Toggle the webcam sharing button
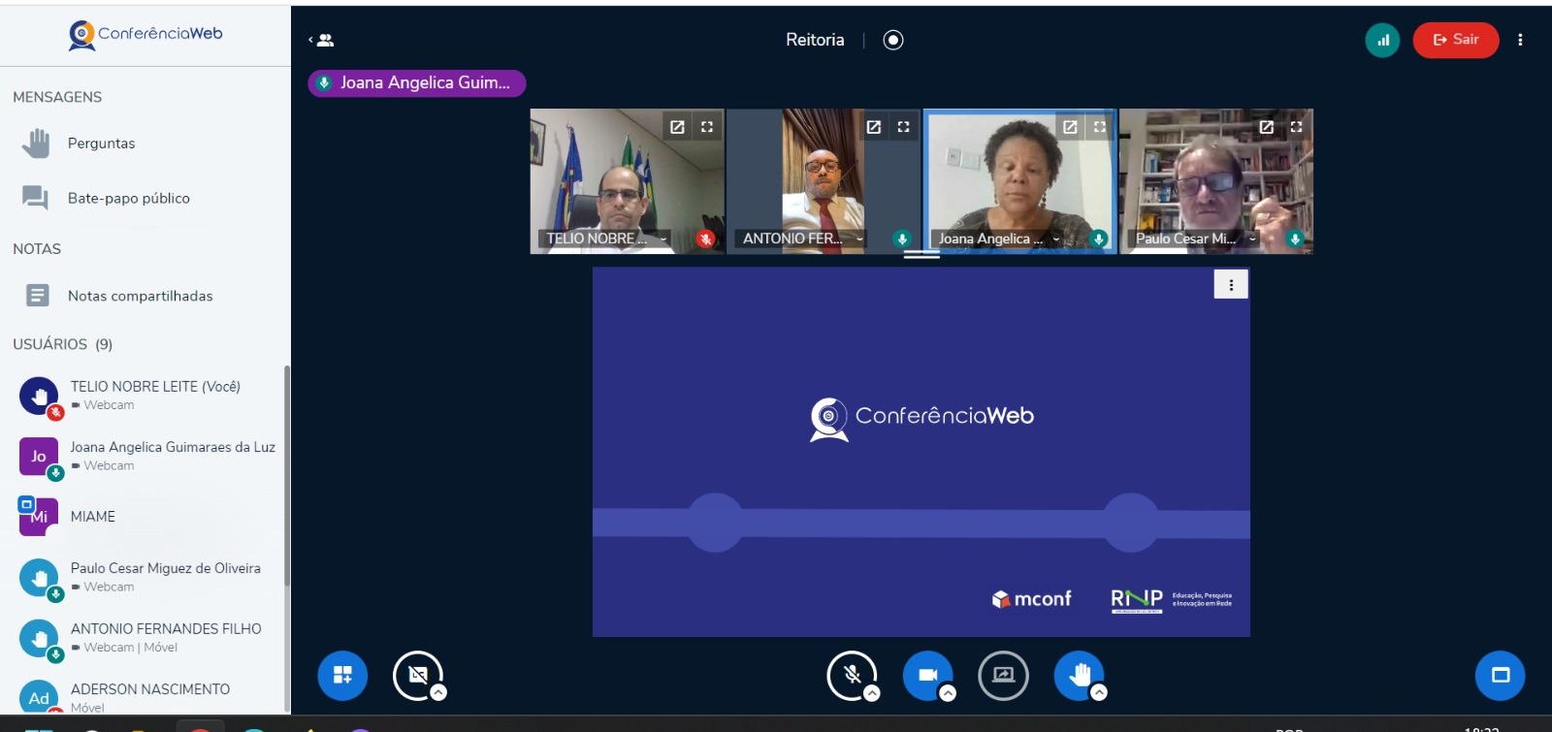Image resolution: width=1552 pixels, height=732 pixels. pos(926,674)
